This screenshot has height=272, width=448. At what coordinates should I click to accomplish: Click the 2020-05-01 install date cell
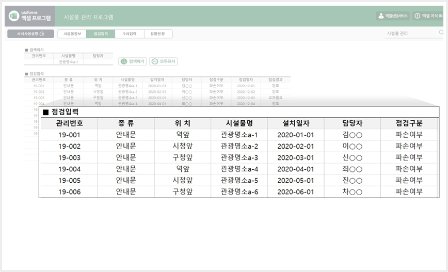click(296, 181)
